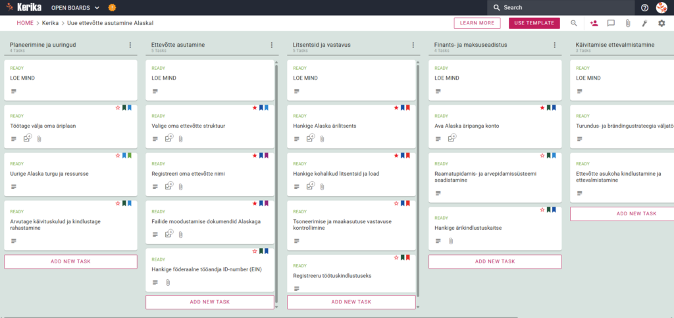Click the add team member icon
The image size is (674, 318).
(x=594, y=23)
